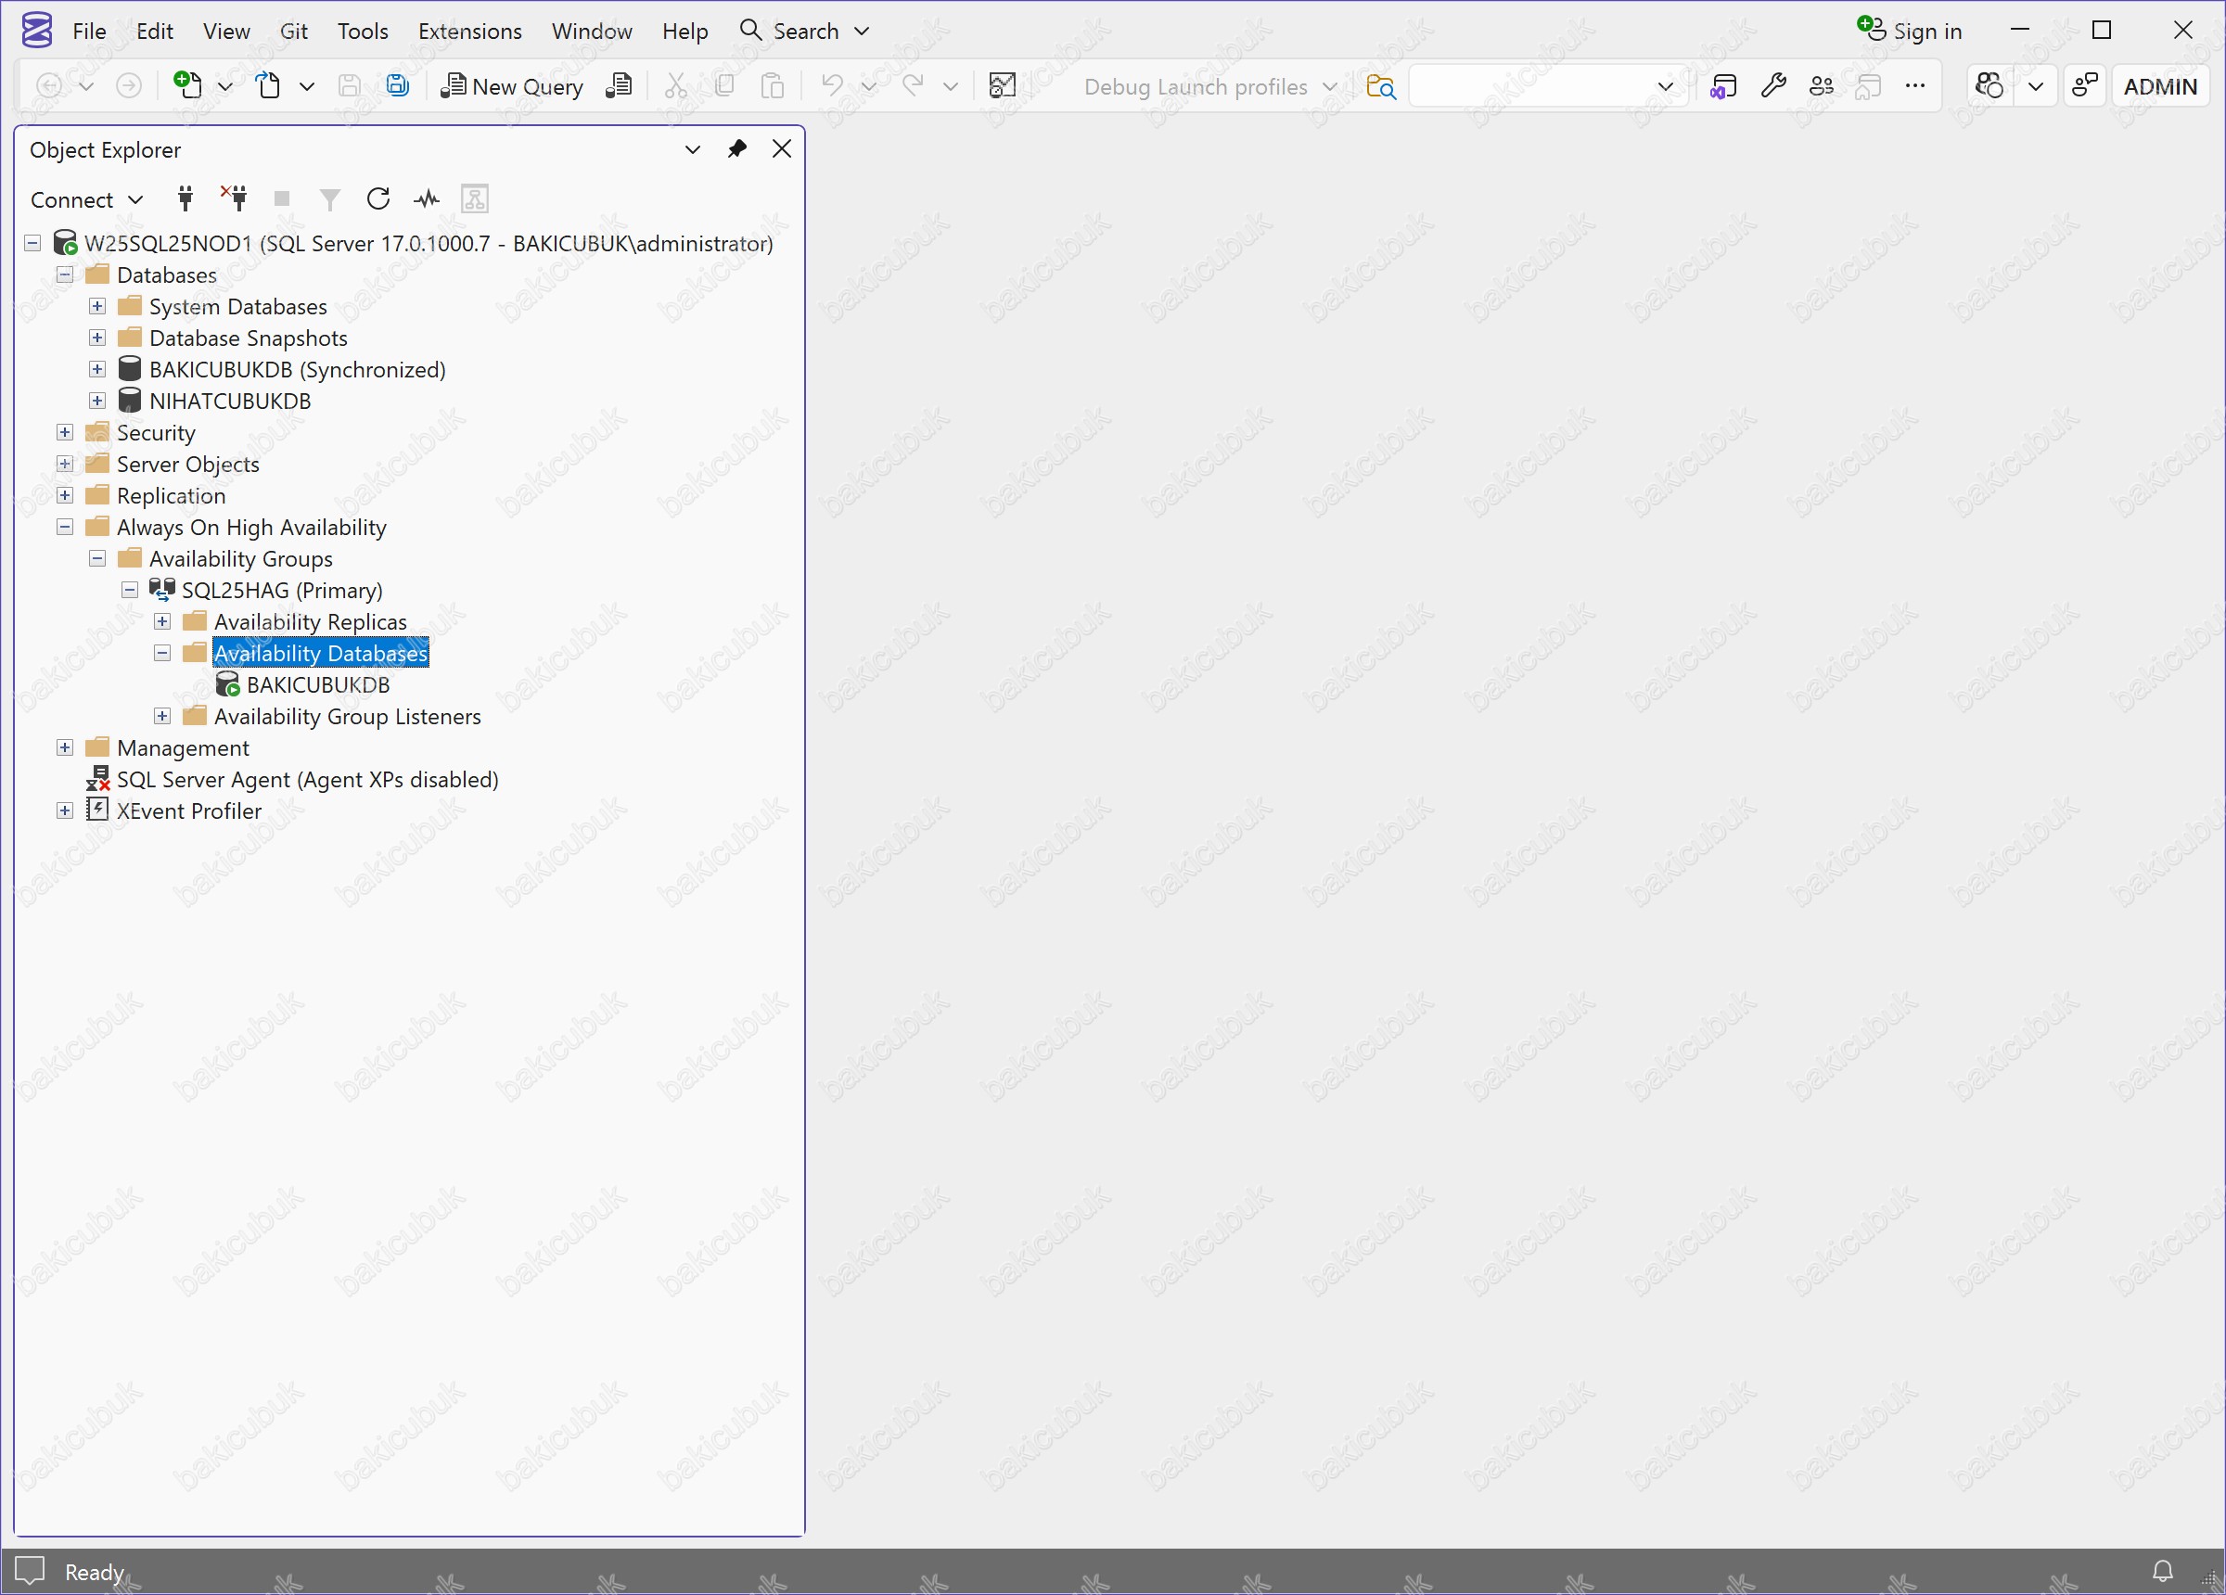Collapse the Availability Databases node
2226x1595 pixels.
[163, 654]
